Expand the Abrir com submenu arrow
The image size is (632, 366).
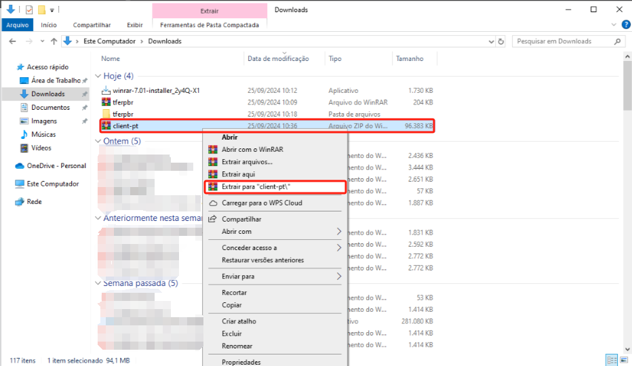tap(339, 232)
